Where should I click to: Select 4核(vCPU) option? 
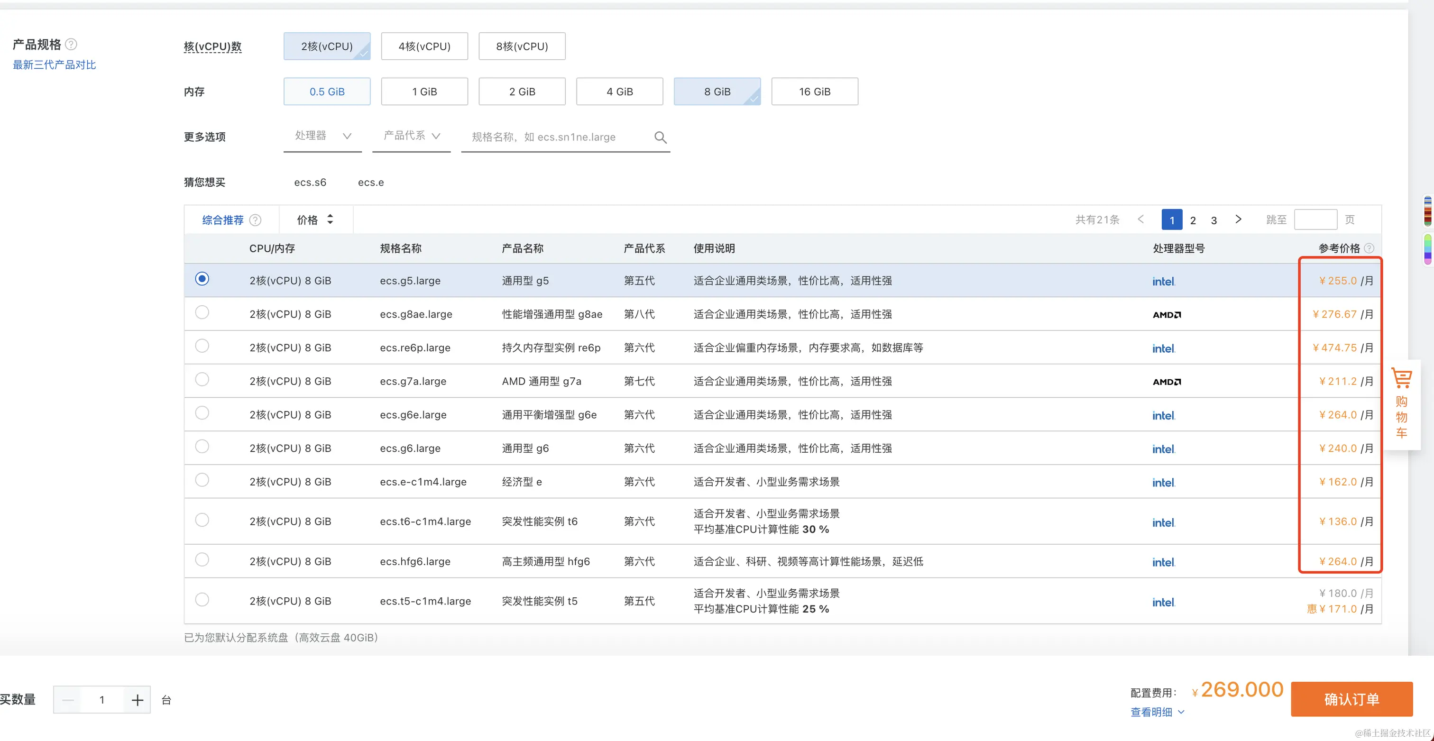tap(424, 46)
